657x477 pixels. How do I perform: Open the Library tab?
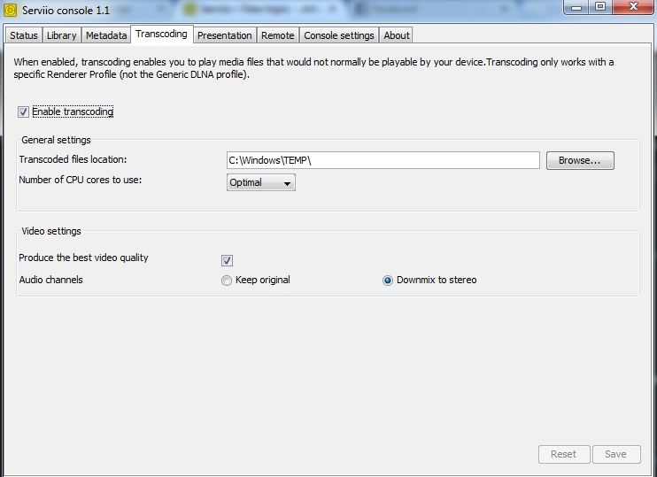(61, 35)
